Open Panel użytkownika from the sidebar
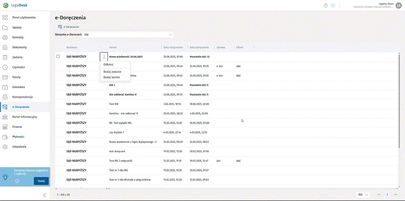 (24, 17)
